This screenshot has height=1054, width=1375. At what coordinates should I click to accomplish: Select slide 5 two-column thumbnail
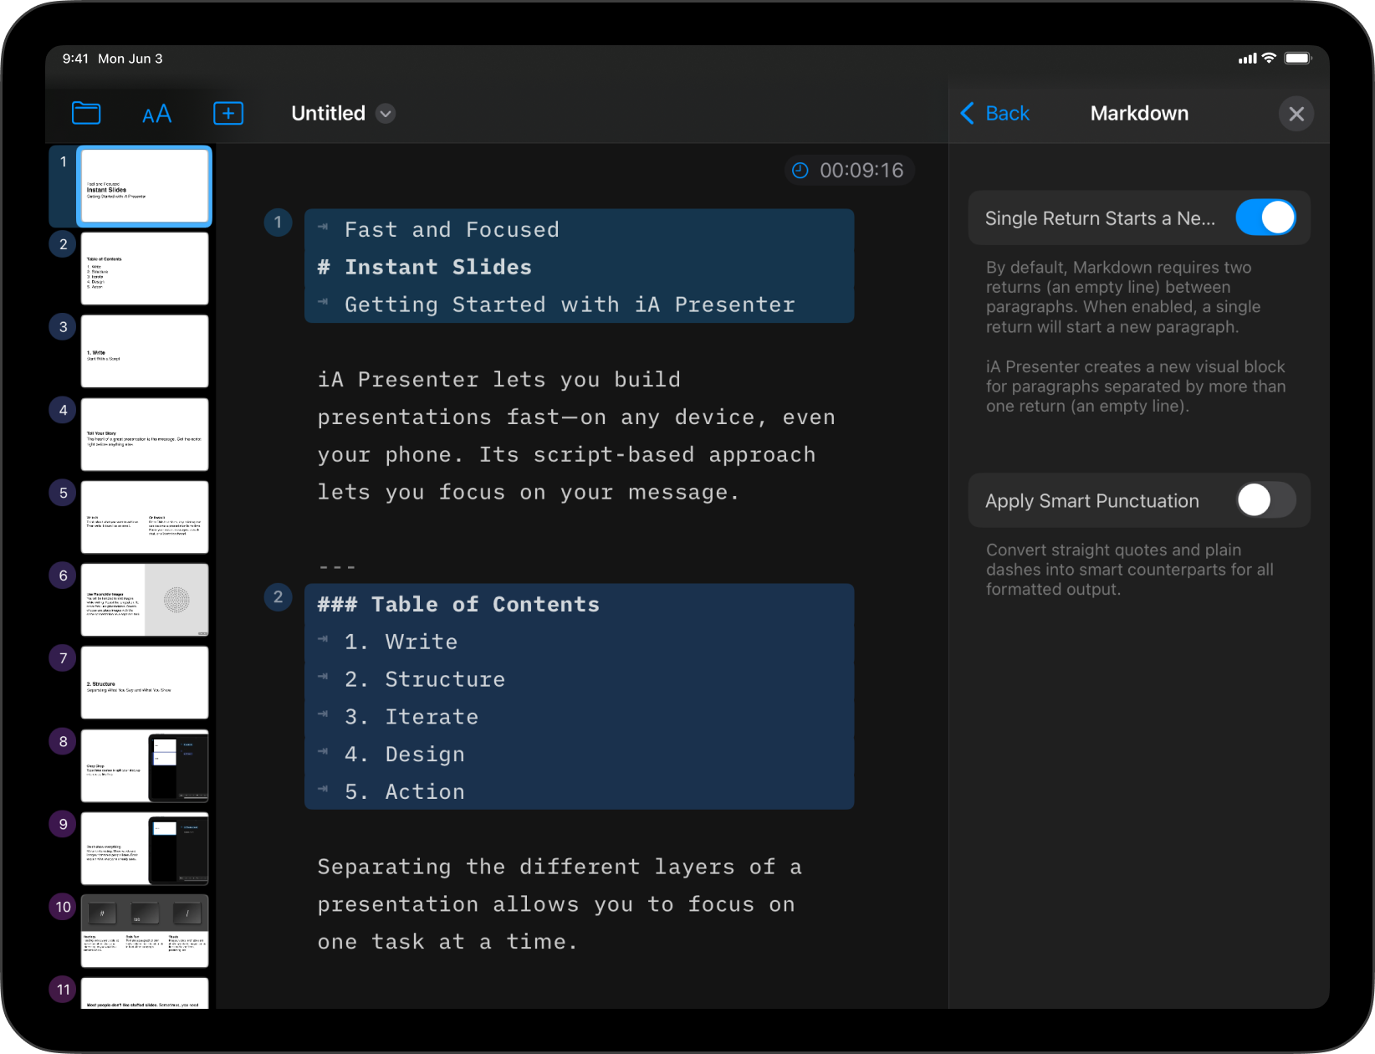click(145, 517)
